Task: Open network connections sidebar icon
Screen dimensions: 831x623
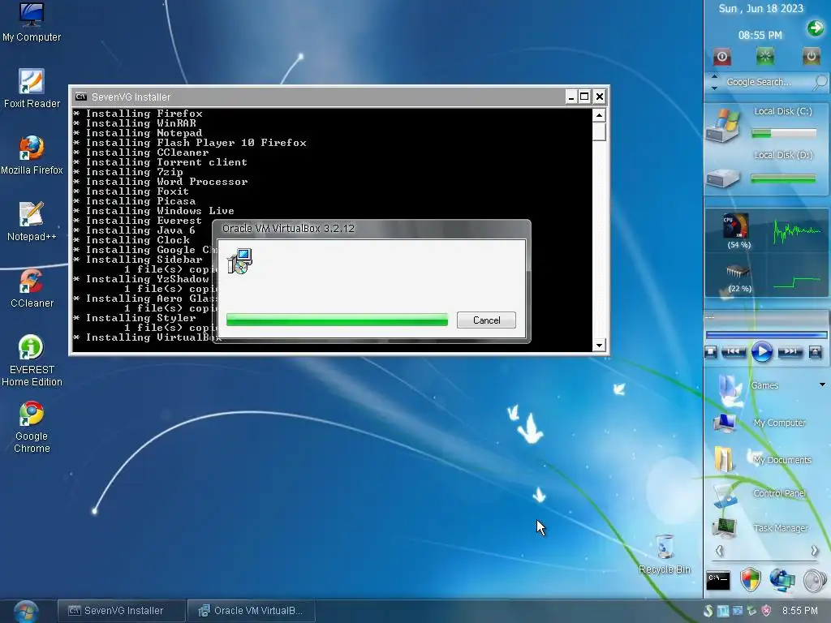Action: pyautogui.click(x=782, y=580)
